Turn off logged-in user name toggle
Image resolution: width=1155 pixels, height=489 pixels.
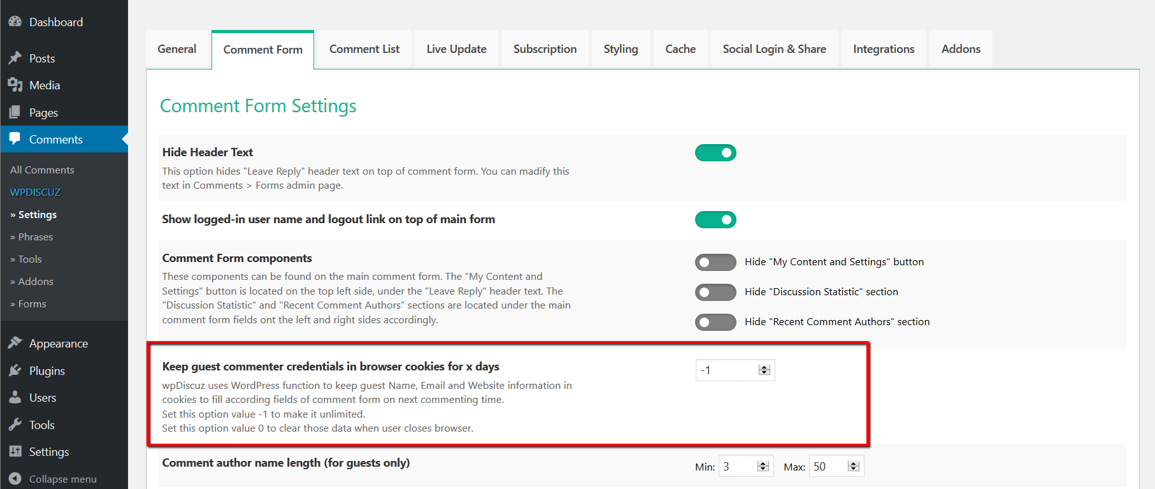[x=715, y=220]
